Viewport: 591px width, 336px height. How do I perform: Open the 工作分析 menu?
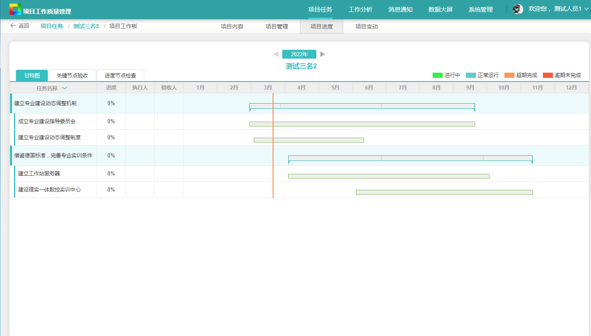click(360, 10)
